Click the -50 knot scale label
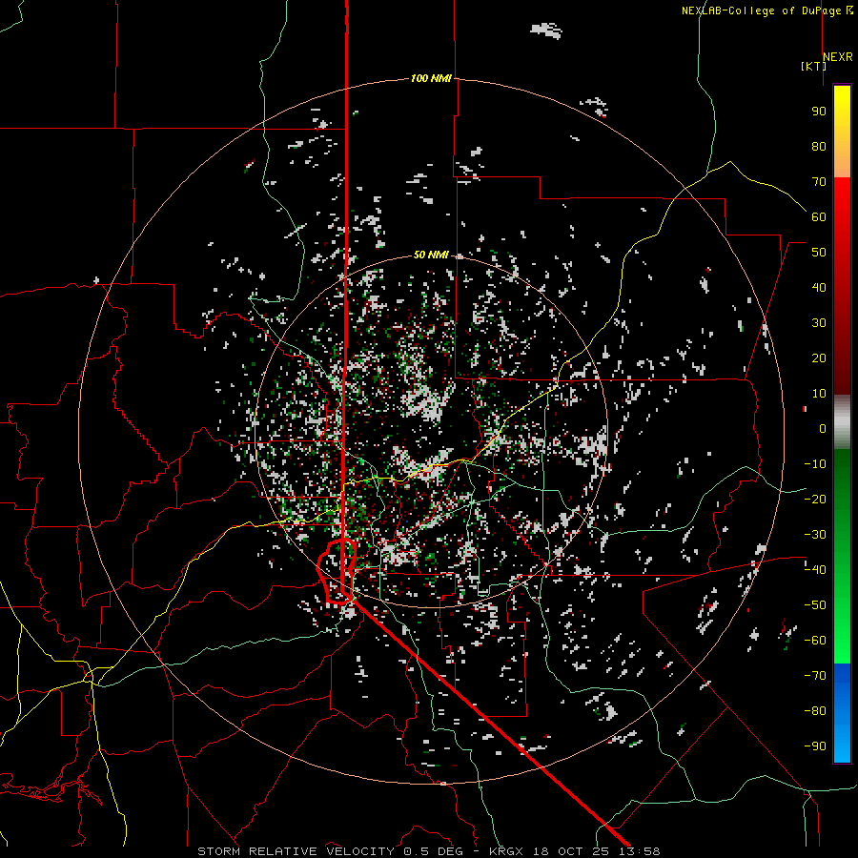The width and height of the screenshot is (858, 858). (815, 605)
